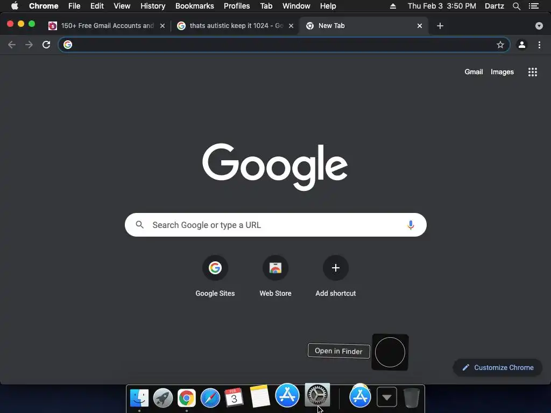
Task: Close the 150+ Free Gmail Accounts tab
Action: [x=163, y=26]
